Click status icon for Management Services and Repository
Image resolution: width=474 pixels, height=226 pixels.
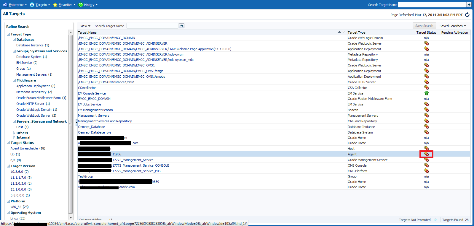tap(426, 121)
